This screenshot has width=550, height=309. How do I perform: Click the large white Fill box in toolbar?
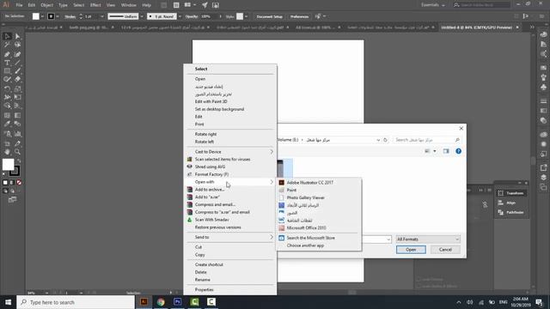(8, 164)
